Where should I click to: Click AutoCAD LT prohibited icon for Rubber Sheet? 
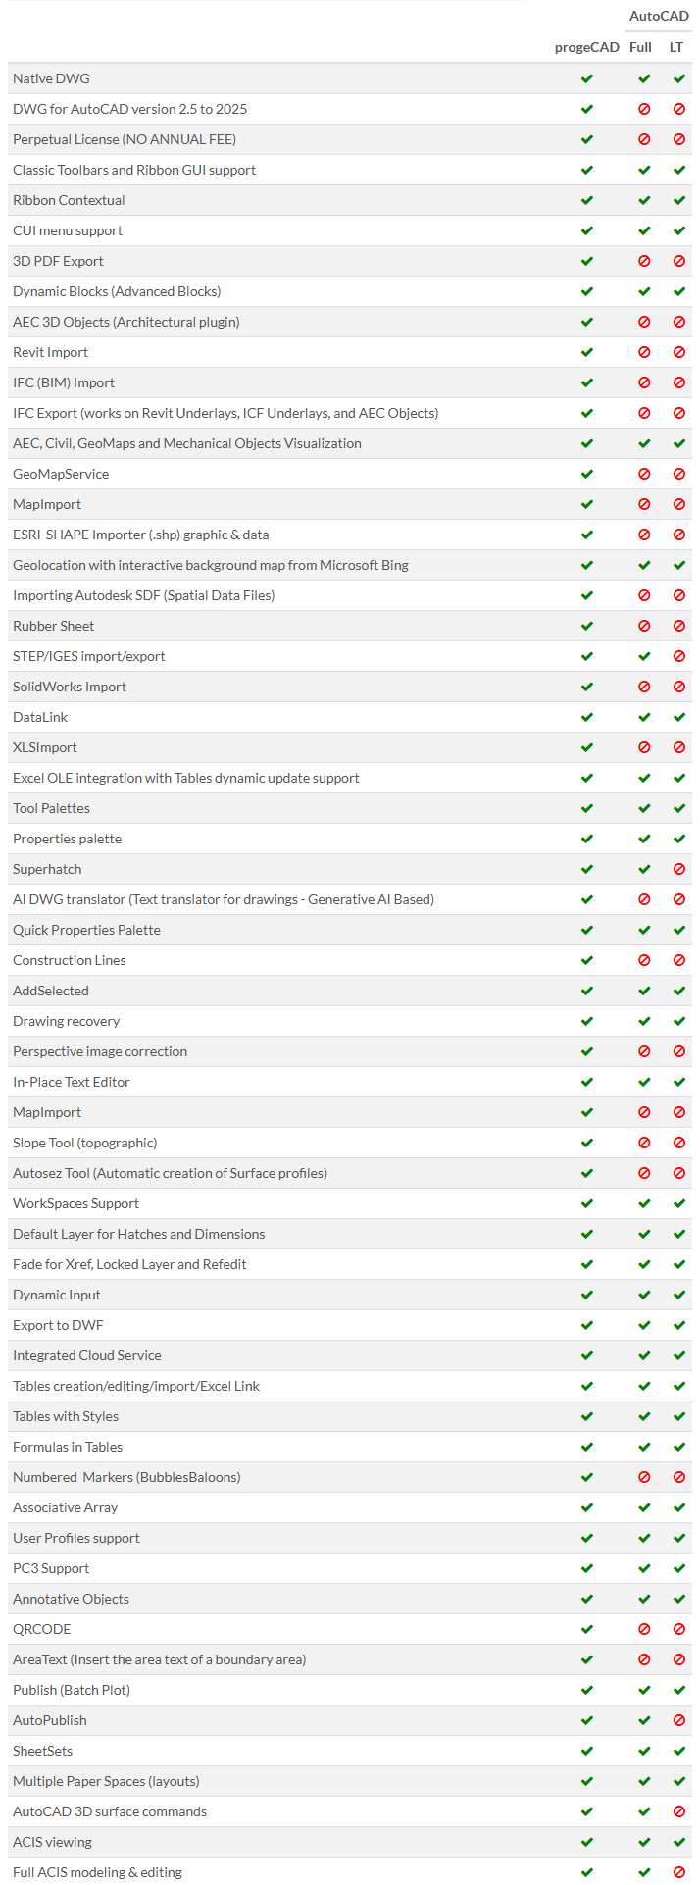[678, 626]
